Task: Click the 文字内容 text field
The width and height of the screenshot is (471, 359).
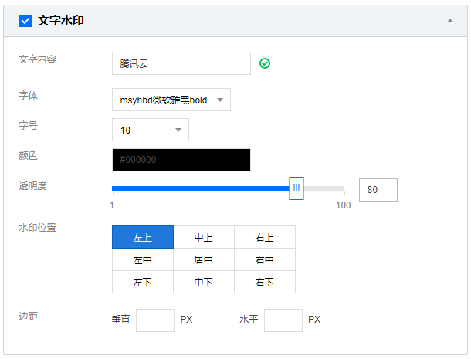Action: coord(181,63)
